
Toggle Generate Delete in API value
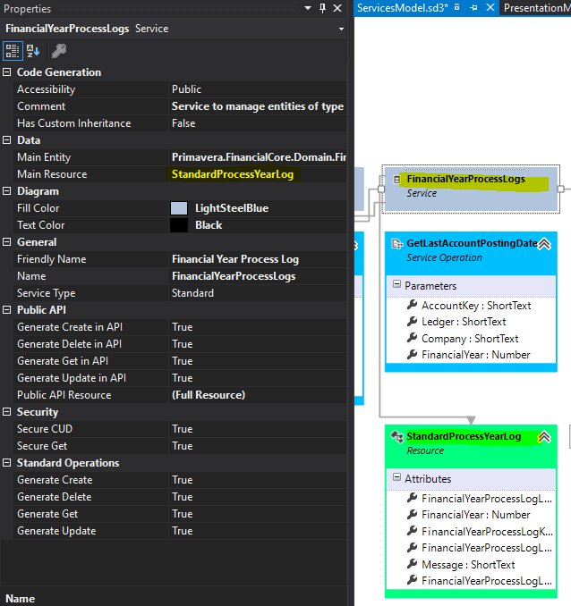click(258, 344)
